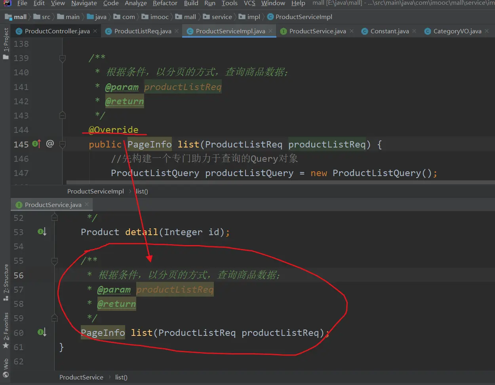Viewport: 495px width, 385px height.
Task: Close the lower ProductService.java split tab
Action: [87, 204]
